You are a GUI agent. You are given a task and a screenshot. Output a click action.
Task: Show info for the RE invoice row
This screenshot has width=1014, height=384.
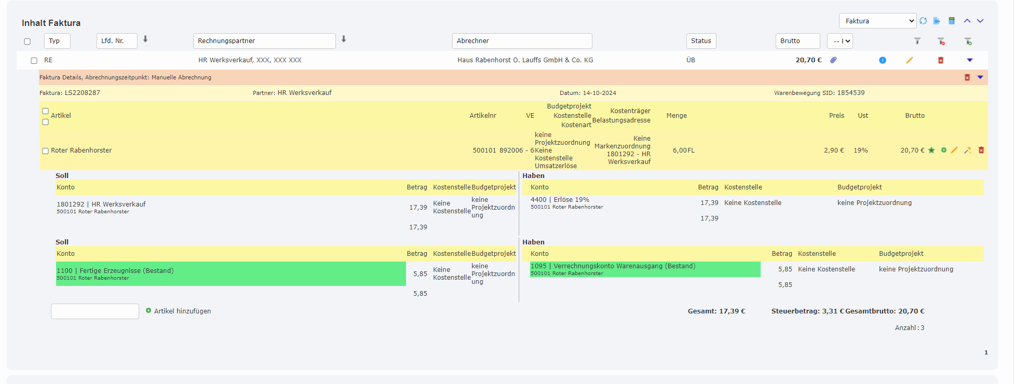[882, 60]
